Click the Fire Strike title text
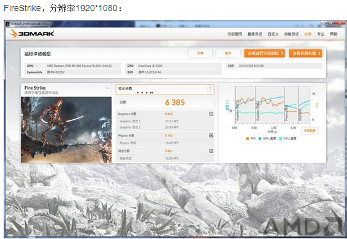 35,88
